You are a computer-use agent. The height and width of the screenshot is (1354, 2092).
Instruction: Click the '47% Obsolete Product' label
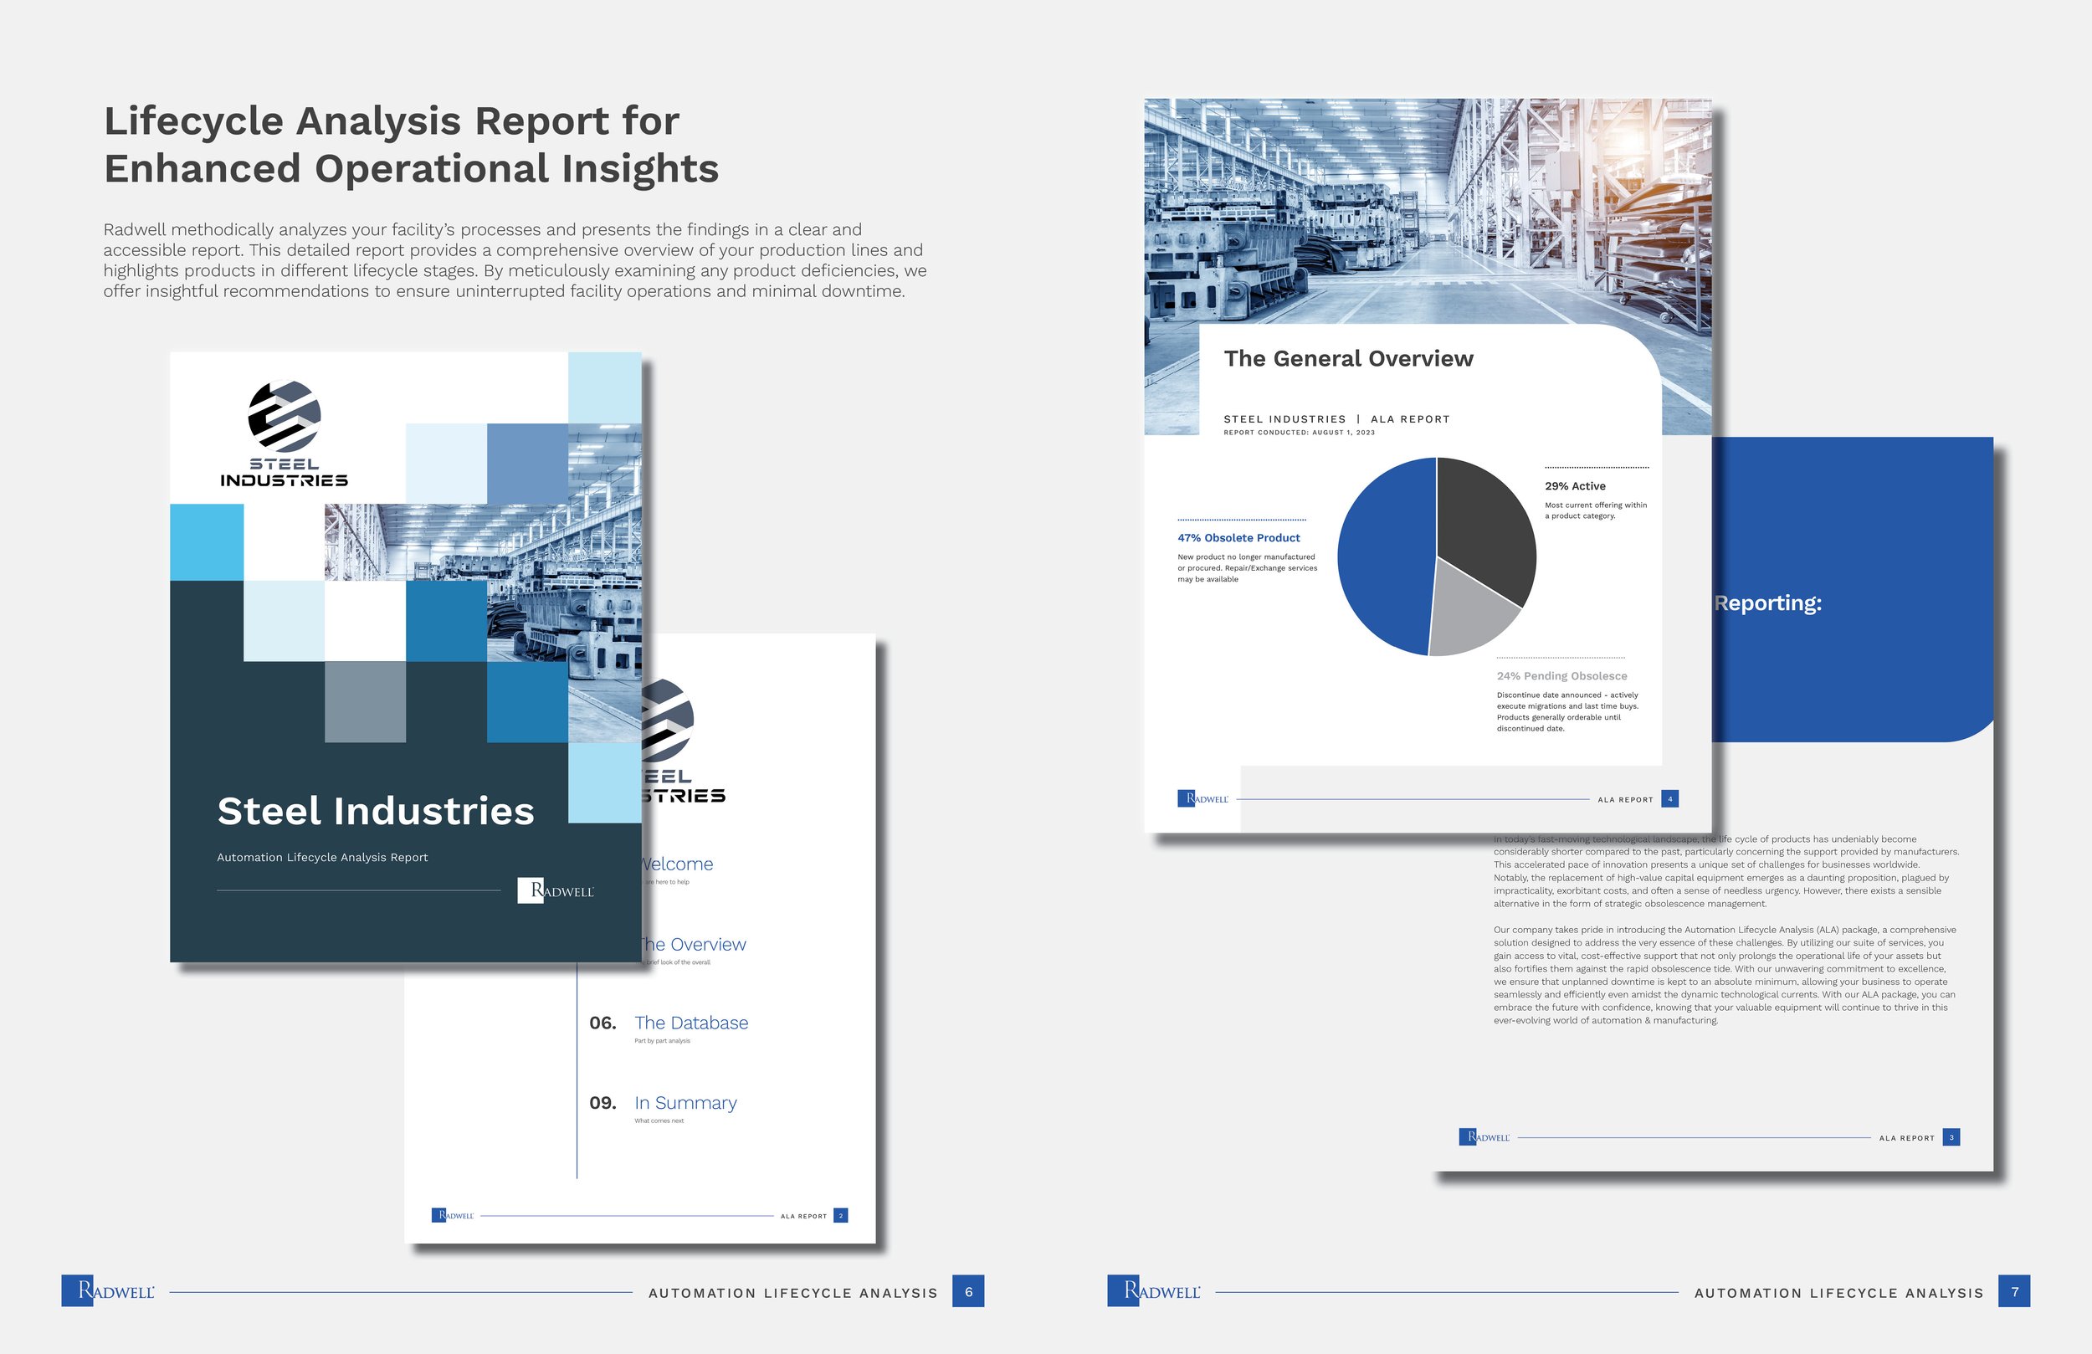(1238, 538)
